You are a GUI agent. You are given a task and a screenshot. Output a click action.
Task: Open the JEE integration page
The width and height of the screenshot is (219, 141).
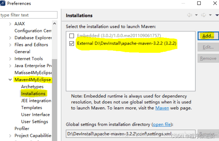click(x=36, y=101)
